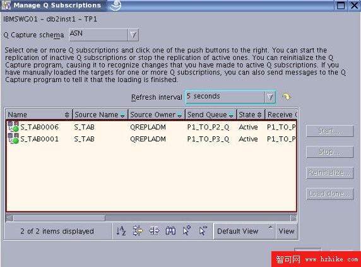Click the Active state of S_TAB0006 row

coord(248,127)
